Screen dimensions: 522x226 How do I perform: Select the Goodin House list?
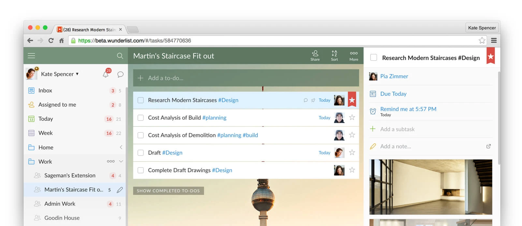[75, 218]
